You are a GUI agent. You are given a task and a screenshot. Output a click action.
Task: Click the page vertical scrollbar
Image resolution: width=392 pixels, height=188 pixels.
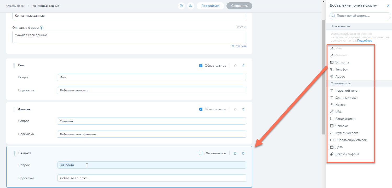323,77
